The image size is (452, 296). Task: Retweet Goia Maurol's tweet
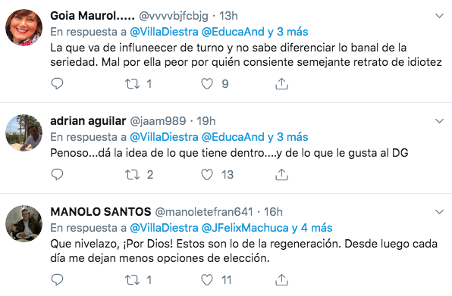point(132,84)
